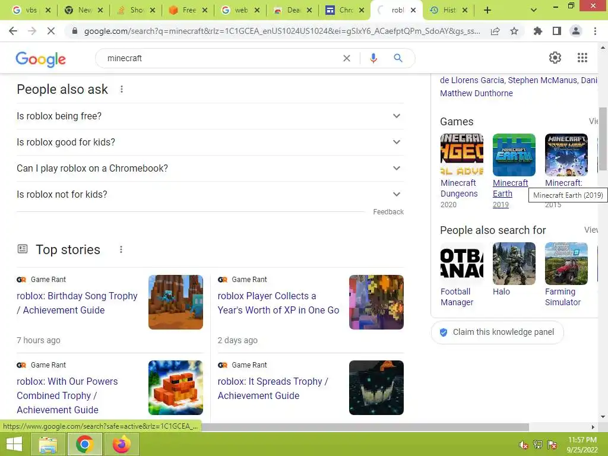The height and width of the screenshot is (456, 608).
Task: Select the Chrome taskbar icon
Action: click(84, 444)
